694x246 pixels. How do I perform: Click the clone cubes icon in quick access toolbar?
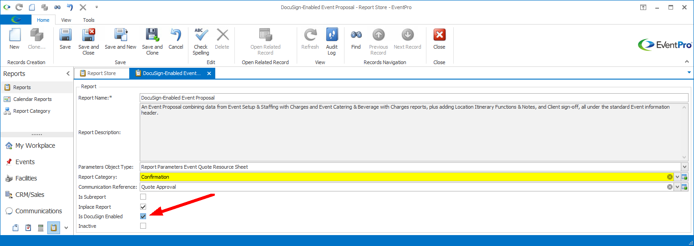[x=44, y=7]
